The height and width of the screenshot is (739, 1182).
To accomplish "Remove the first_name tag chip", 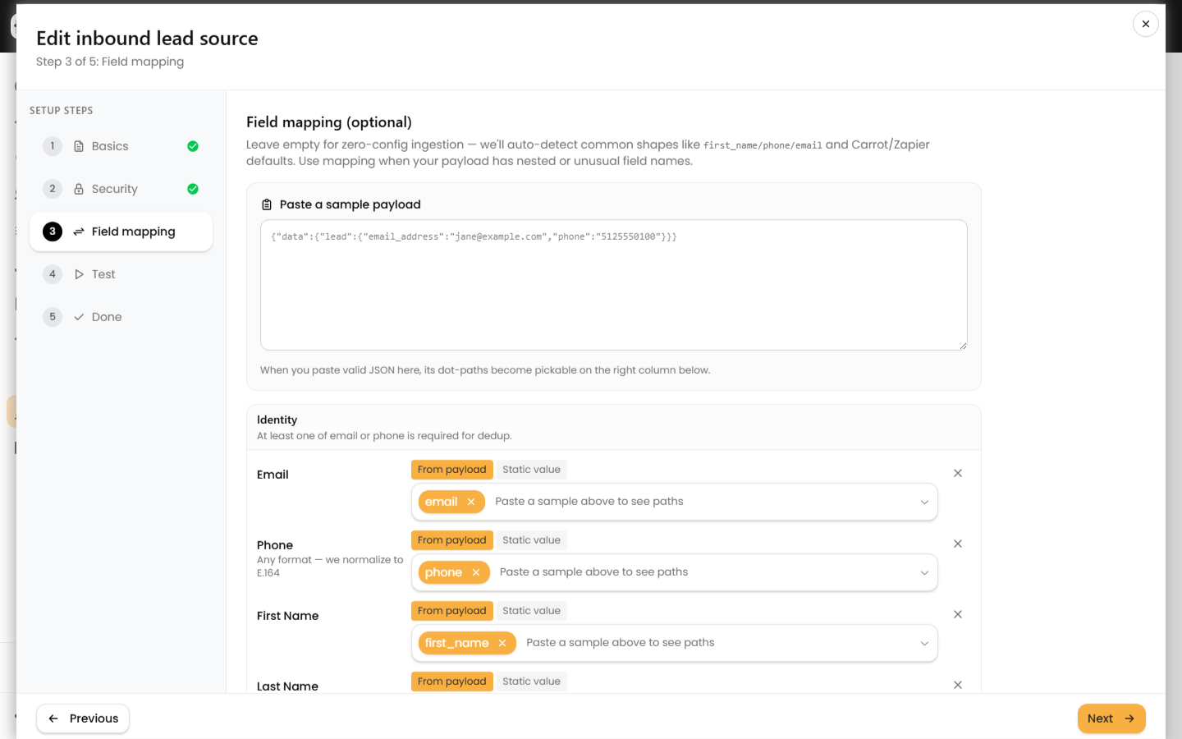I will (502, 643).
